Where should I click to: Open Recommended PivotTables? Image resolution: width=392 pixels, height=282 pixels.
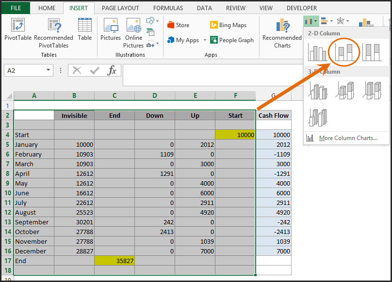pyautogui.click(x=53, y=33)
